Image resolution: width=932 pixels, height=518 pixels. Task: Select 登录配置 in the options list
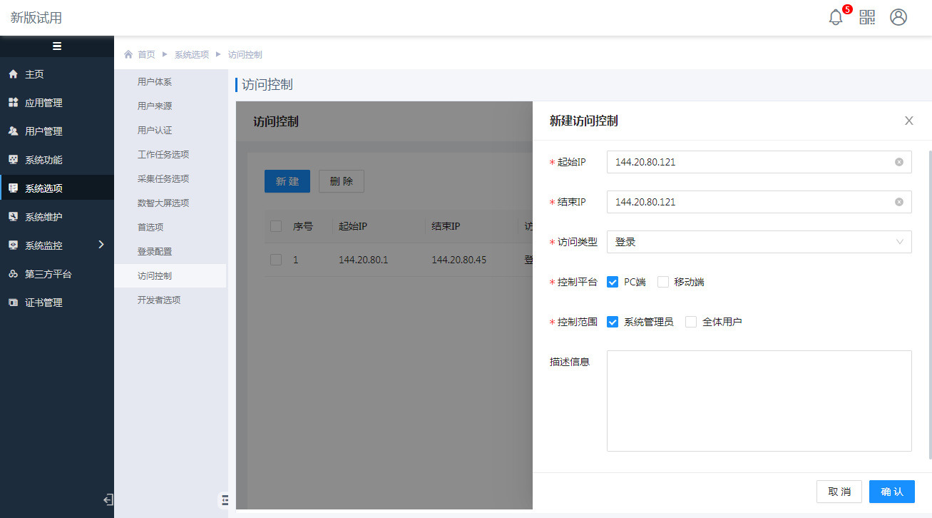point(155,252)
